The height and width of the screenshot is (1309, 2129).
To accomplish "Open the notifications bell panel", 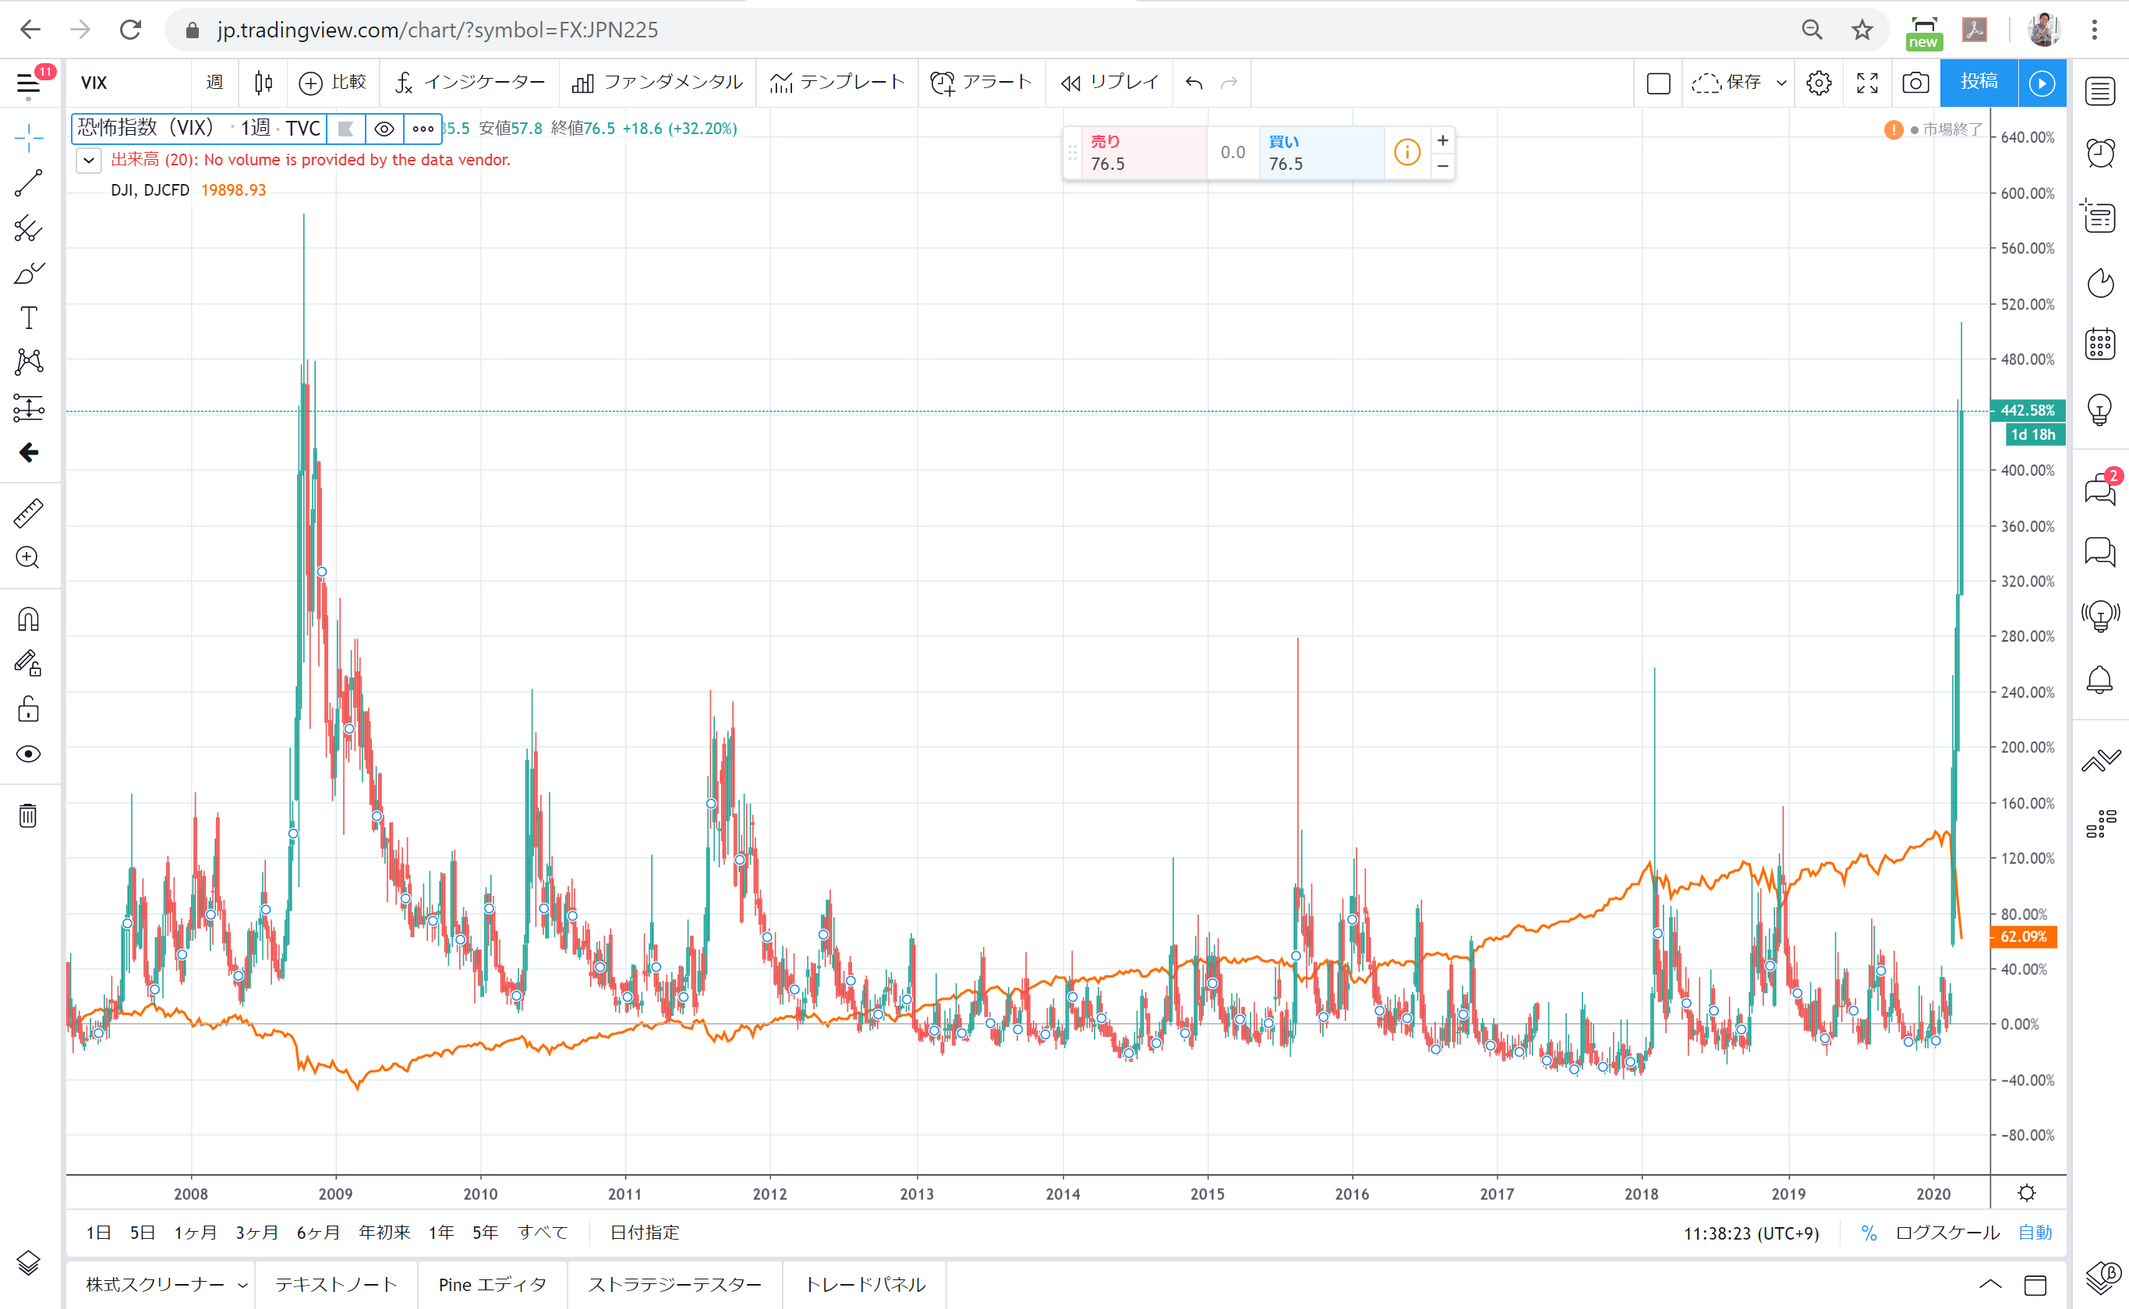I will pyautogui.click(x=2100, y=680).
